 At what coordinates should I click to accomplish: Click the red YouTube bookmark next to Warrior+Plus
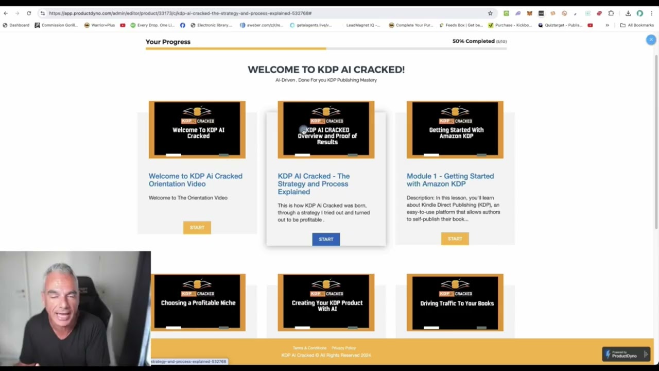[123, 25]
